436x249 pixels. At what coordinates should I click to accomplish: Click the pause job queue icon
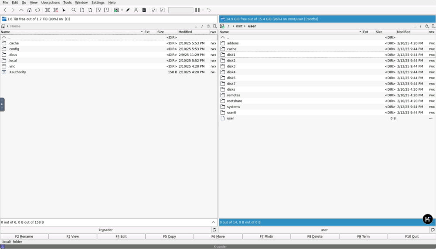pos(198,10)
